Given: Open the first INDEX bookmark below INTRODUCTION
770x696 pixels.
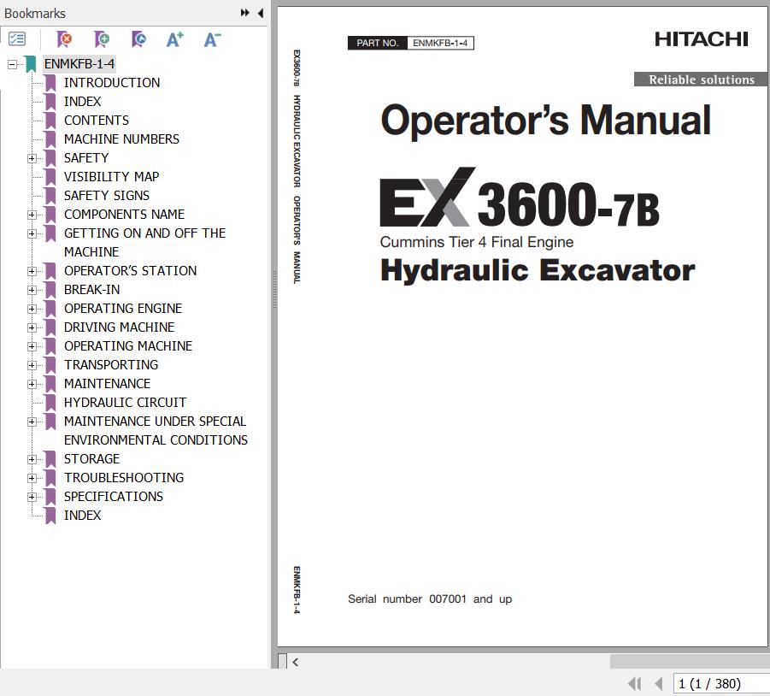Looking at the screenshot, I should coord(83,102).
